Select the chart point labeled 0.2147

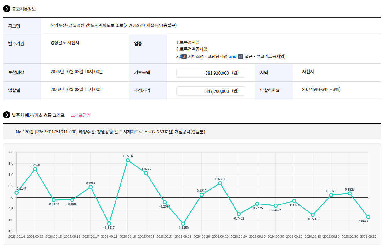click(17, 193)
